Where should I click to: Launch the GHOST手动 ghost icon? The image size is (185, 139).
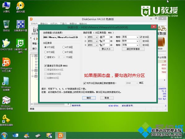click(6, 45)
